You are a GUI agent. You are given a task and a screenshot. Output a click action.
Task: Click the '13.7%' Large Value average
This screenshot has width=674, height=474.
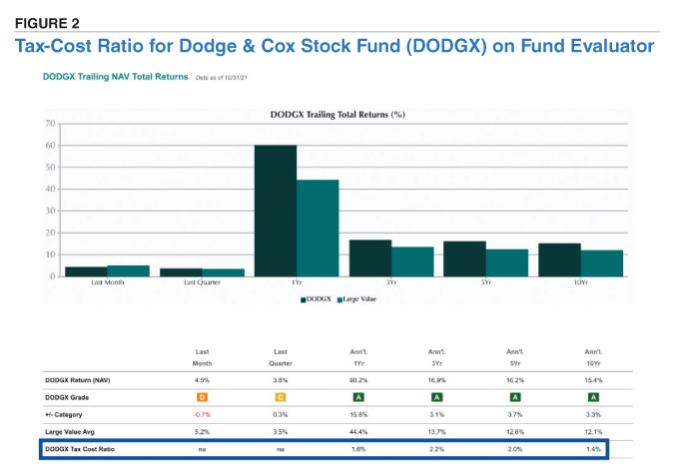pyautogui.click(x=436, y=432)
